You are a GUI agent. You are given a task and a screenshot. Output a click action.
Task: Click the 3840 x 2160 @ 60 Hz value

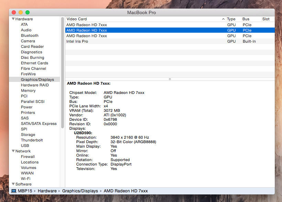click(130, 137)
